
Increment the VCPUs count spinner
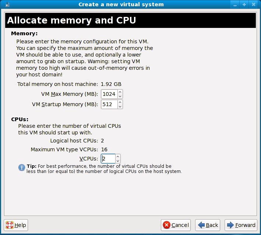(x=118, y=156)
